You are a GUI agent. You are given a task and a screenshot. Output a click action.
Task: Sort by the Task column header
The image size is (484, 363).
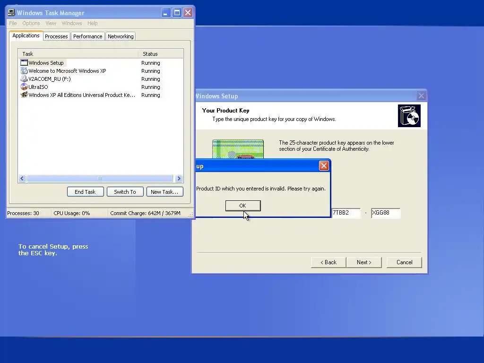[x=78, y=54]
